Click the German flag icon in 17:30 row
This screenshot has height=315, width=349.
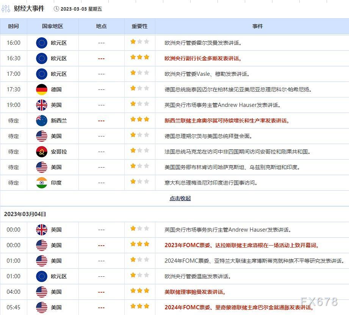42,89
